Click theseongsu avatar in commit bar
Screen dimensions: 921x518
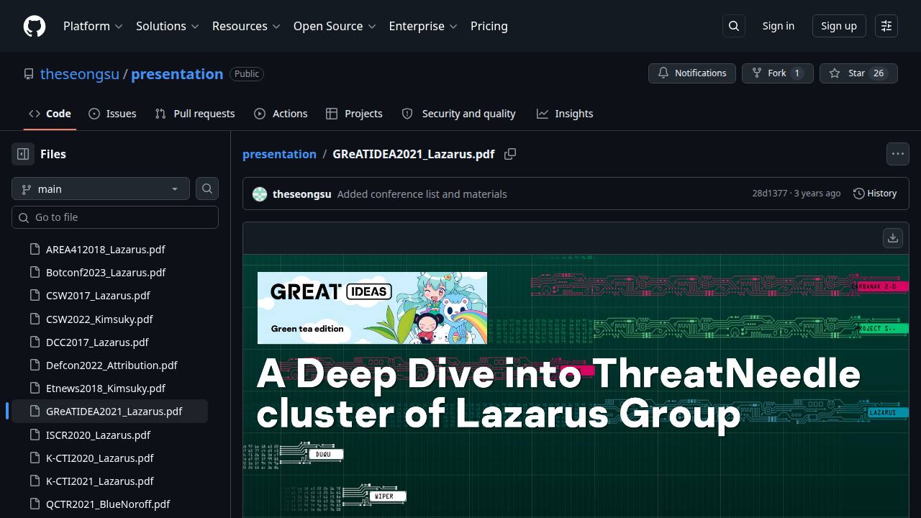click(260, 194)
